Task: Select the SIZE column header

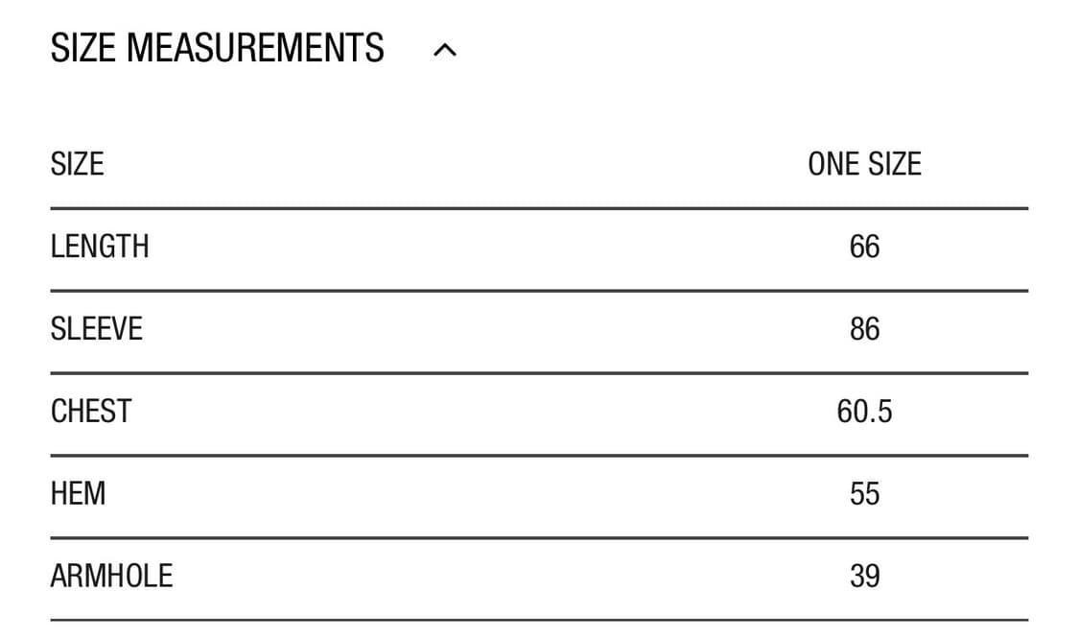Action: click(x=77, y=164)
